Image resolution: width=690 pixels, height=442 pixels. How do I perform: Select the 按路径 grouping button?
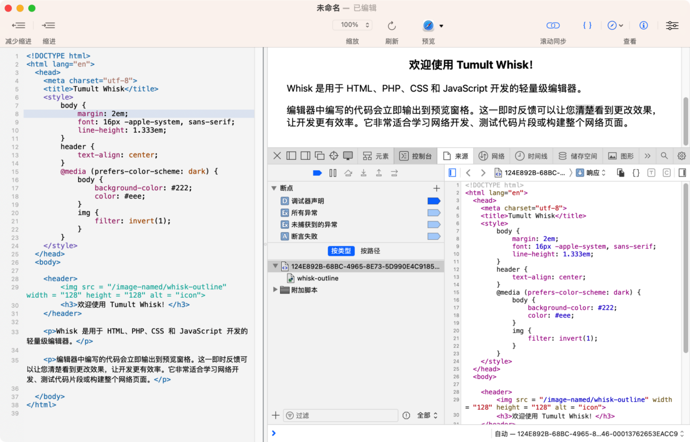(370, 251)
